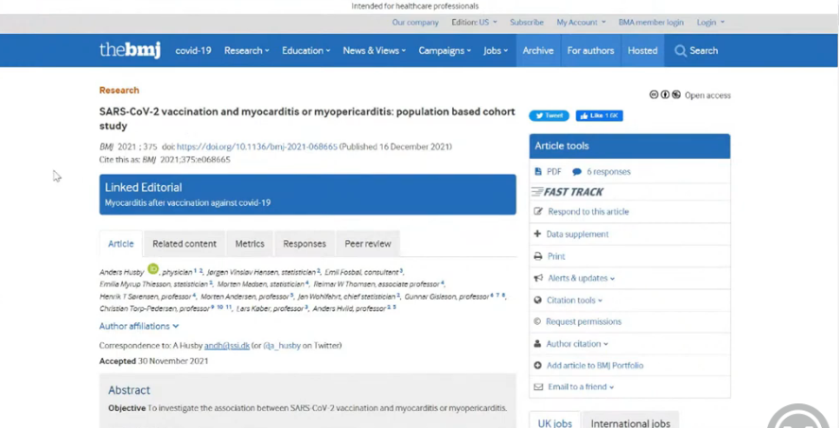Screen dimensions: 839x428
Task: Open the Archive menu item
Action: click(x=538, y=51)
